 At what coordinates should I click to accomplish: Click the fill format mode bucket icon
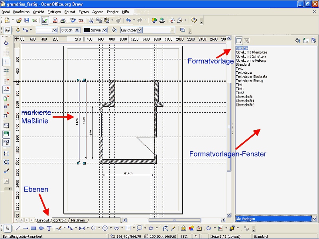coord(297,41)
